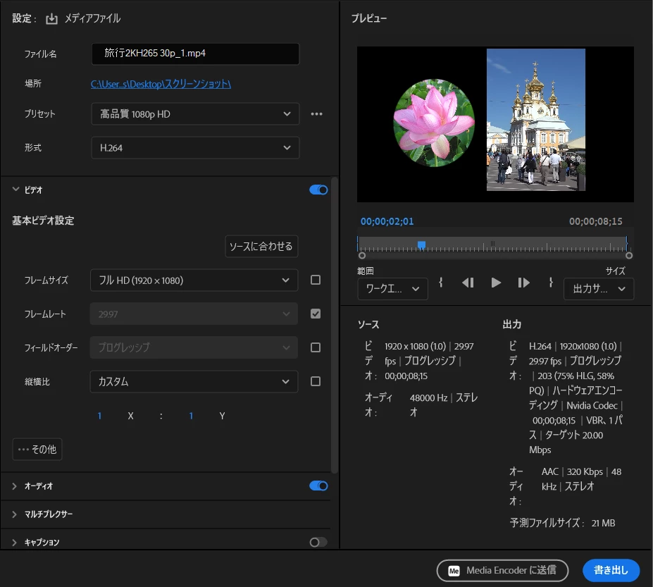Click aspect ratio X value 1
This screenshot has width=653, height=587.
99,416
